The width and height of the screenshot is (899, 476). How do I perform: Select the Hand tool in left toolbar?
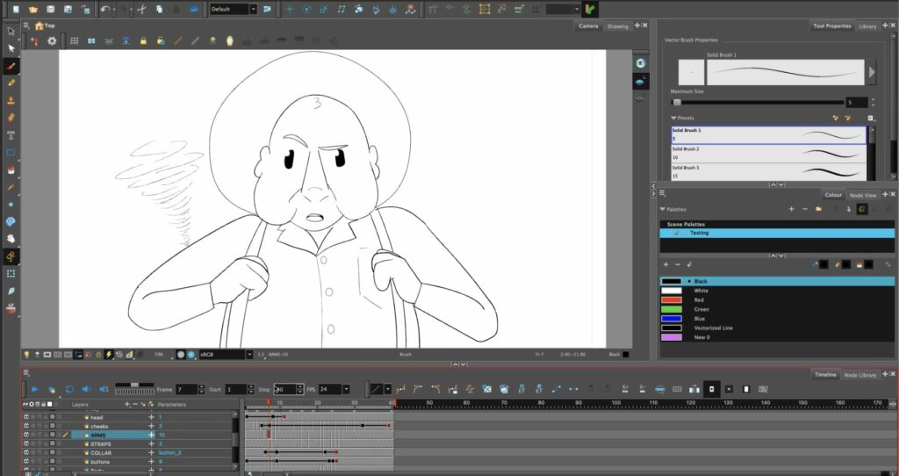point(11,239)
